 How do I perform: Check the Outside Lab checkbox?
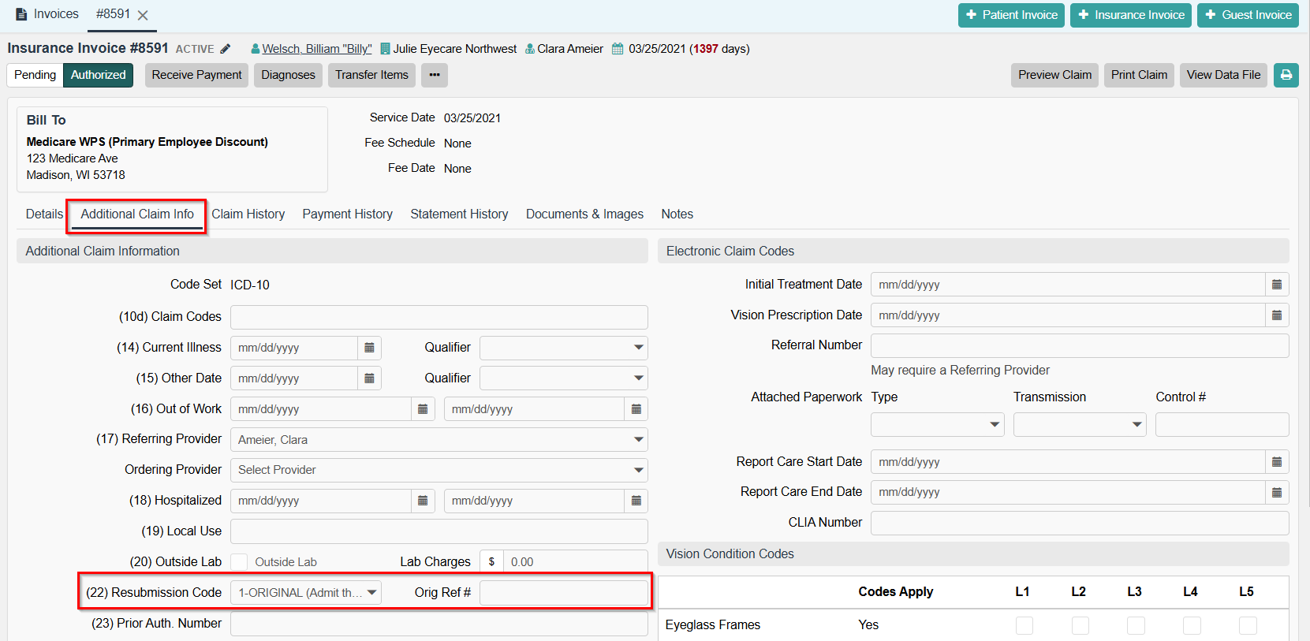(239, 562)
